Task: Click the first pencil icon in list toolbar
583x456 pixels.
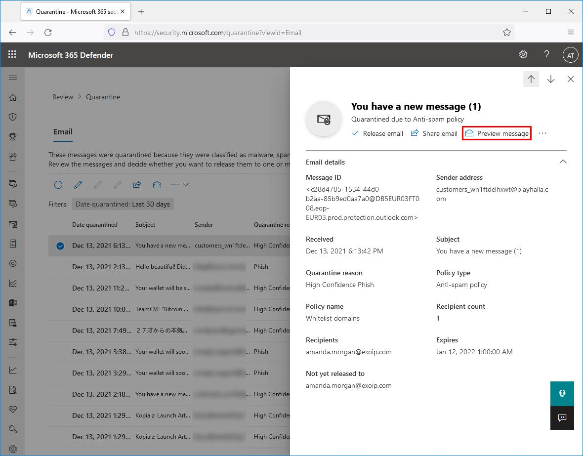Action: pyautogui.click(x=78, y=184)
